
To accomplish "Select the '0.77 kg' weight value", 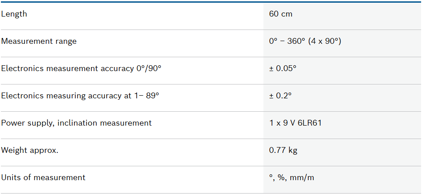I will point(283,150).
